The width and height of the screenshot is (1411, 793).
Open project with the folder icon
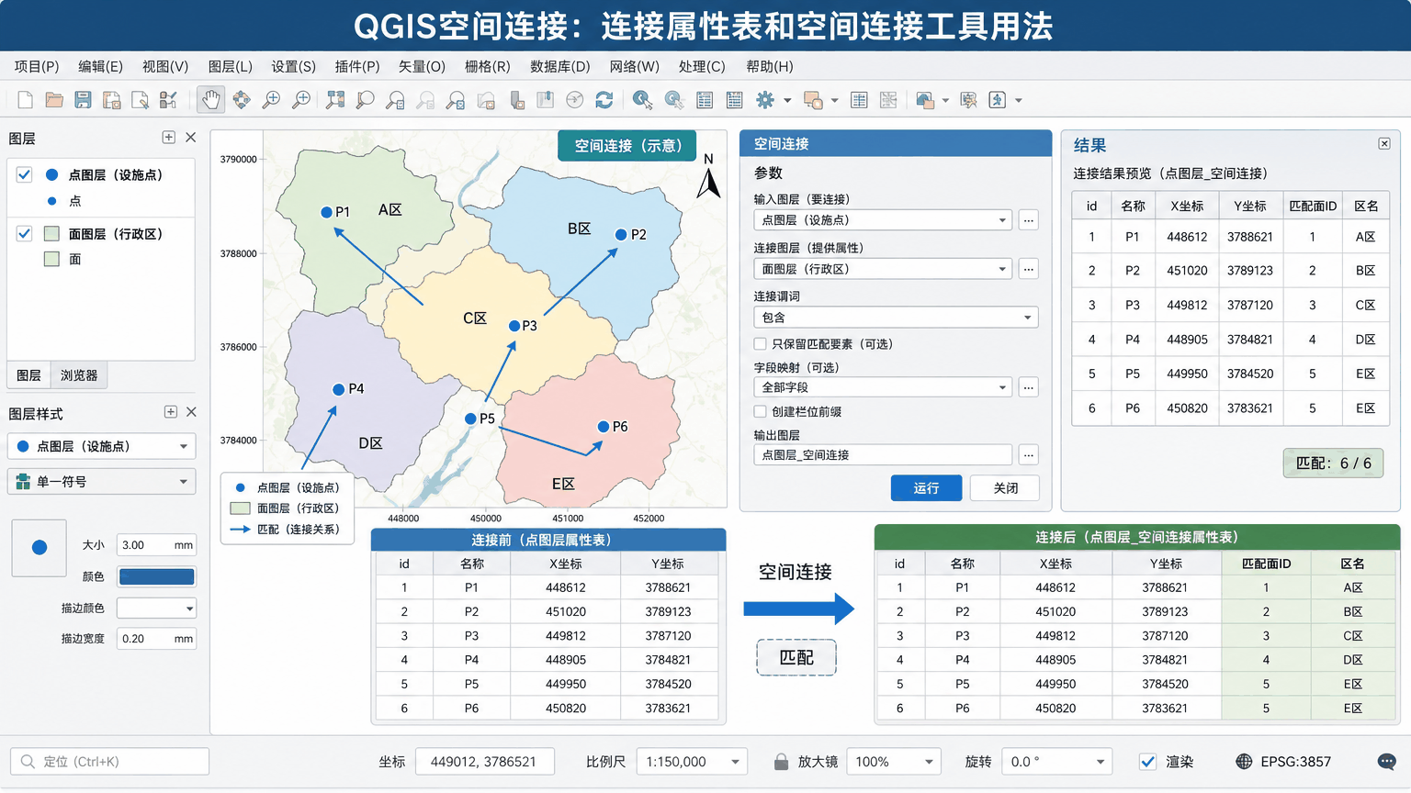[54, 100]
